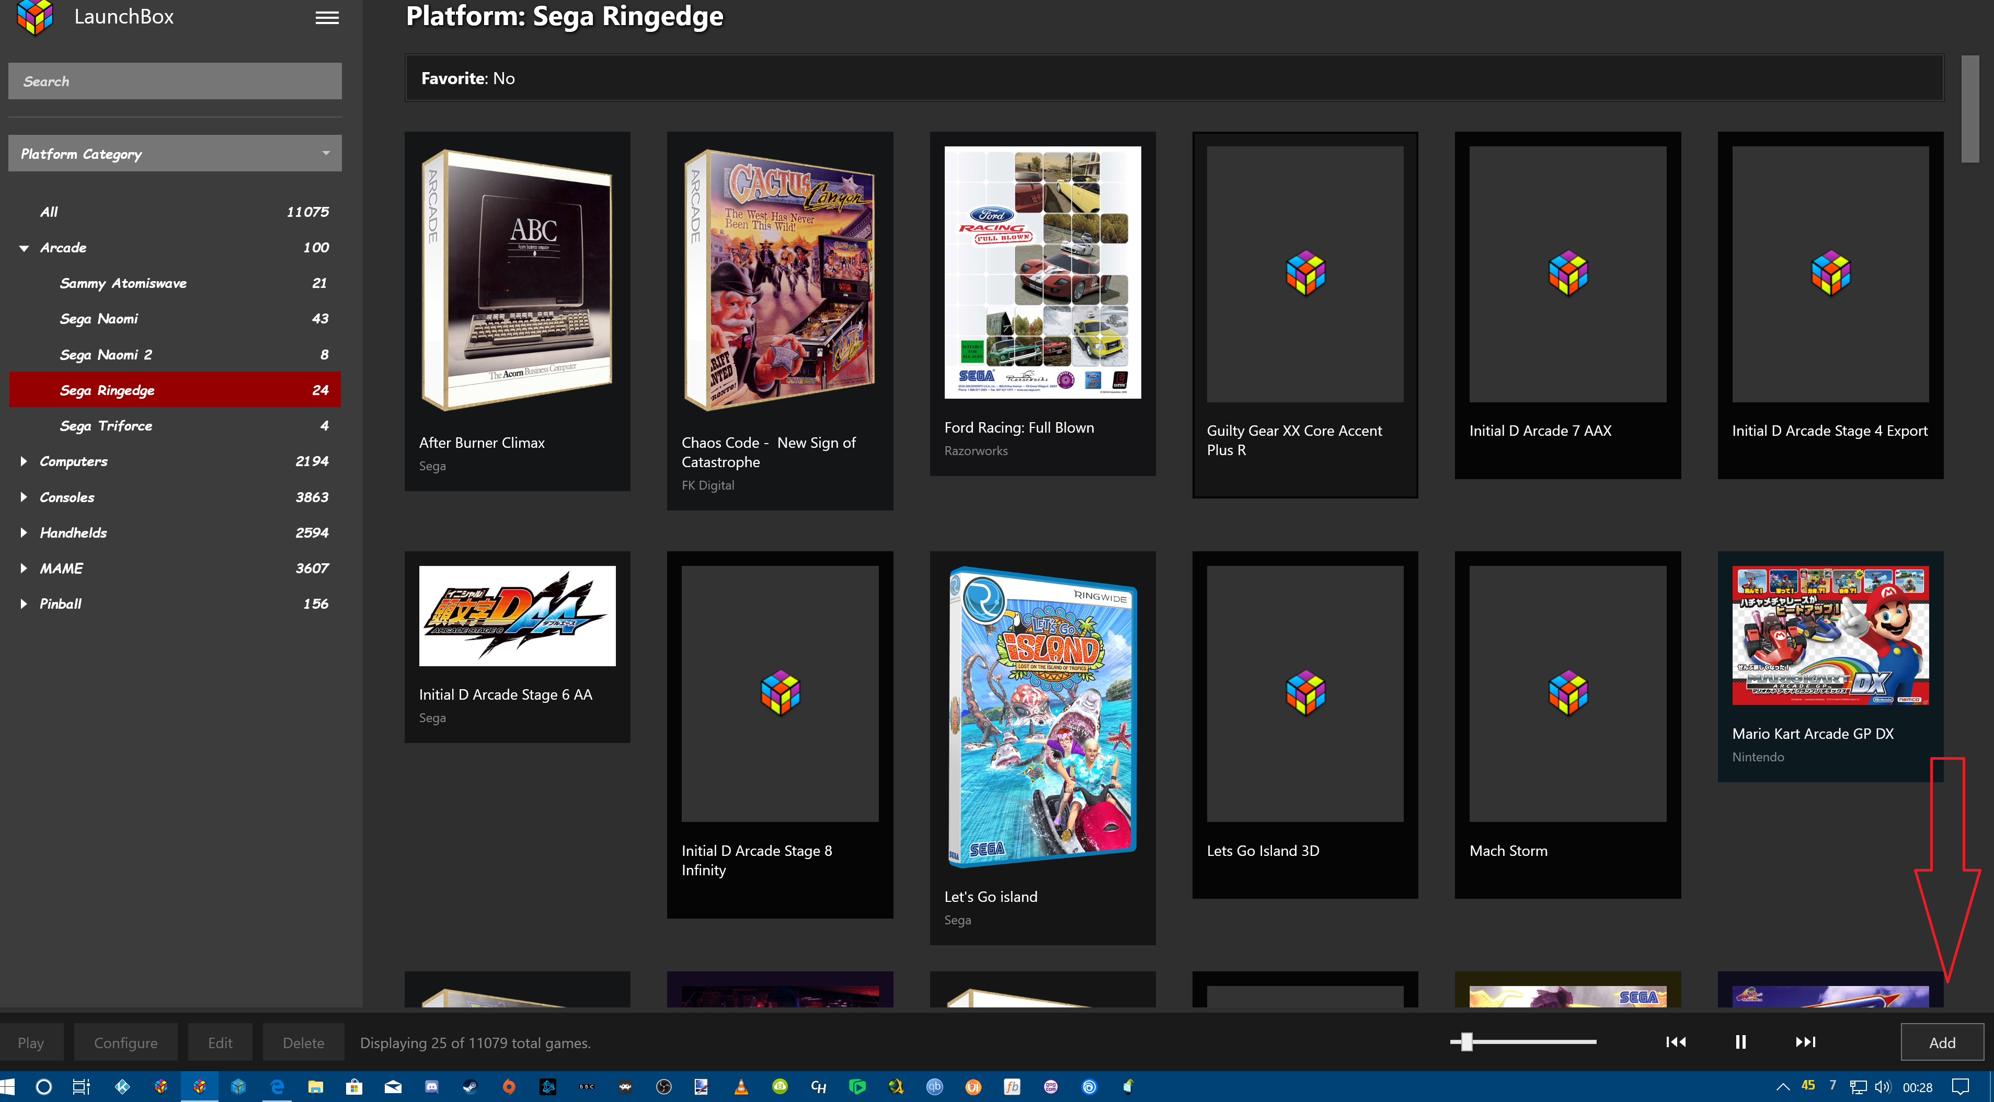
Task: Skip to previous music track
Action: tap(1676, 1041)
